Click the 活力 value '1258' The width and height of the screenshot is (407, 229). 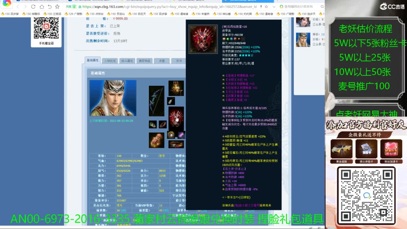tap(162, 176)
